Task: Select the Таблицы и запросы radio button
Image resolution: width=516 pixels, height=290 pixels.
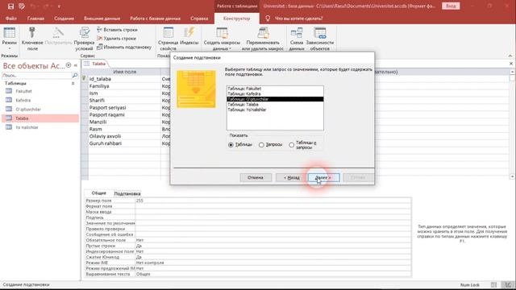Action: 292,145
